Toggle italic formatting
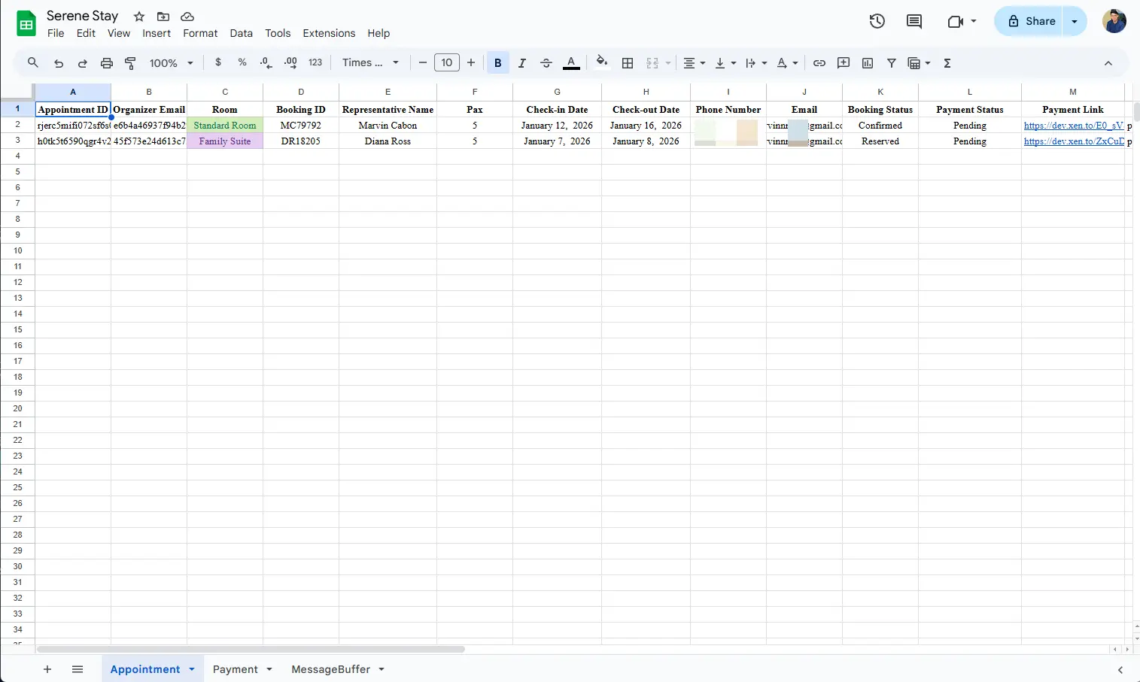This screenshot has width=1140, height=682. tap(521, 63)
